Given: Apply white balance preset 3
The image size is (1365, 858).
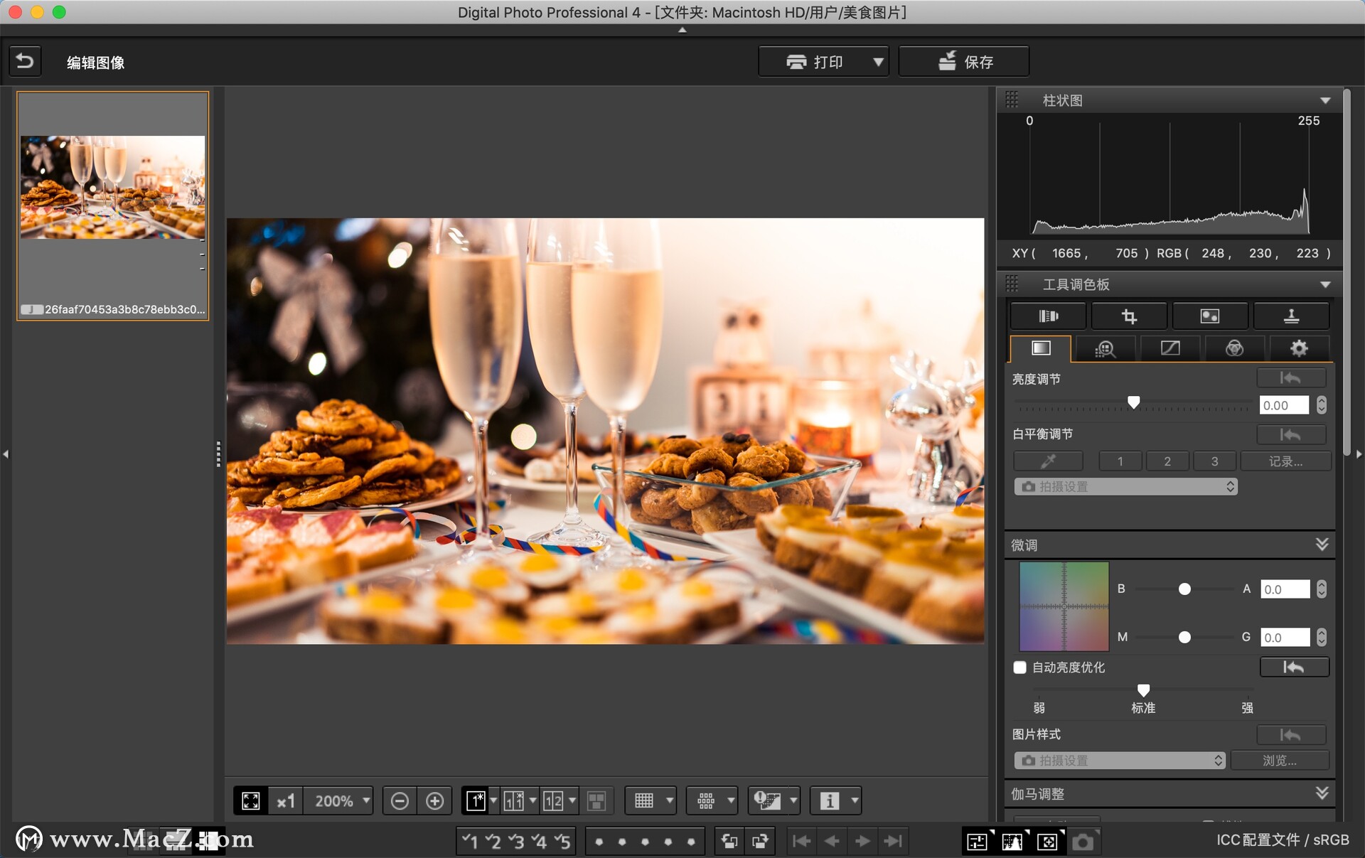Looking at the screenshot, I should point(1215,461).
